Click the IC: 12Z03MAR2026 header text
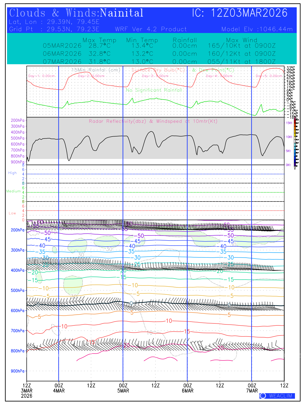The image size is (302, 403). (x=240, y=13)
